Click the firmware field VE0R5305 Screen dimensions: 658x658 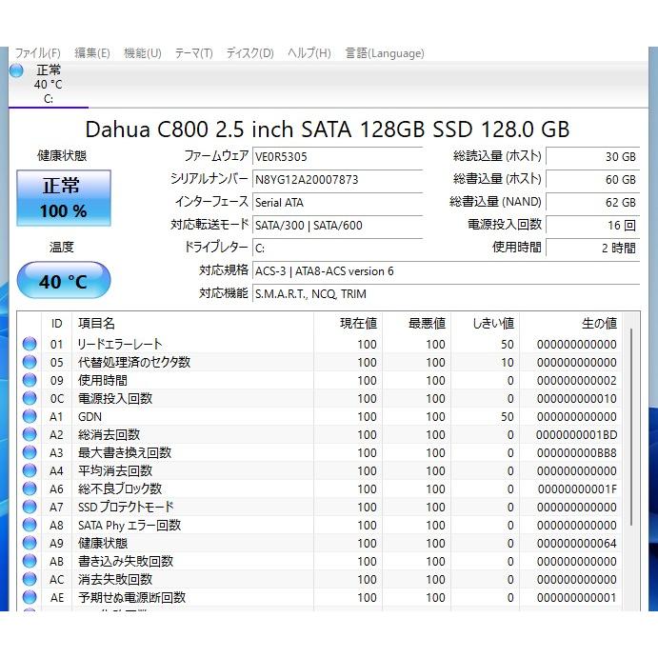(337, 157)
